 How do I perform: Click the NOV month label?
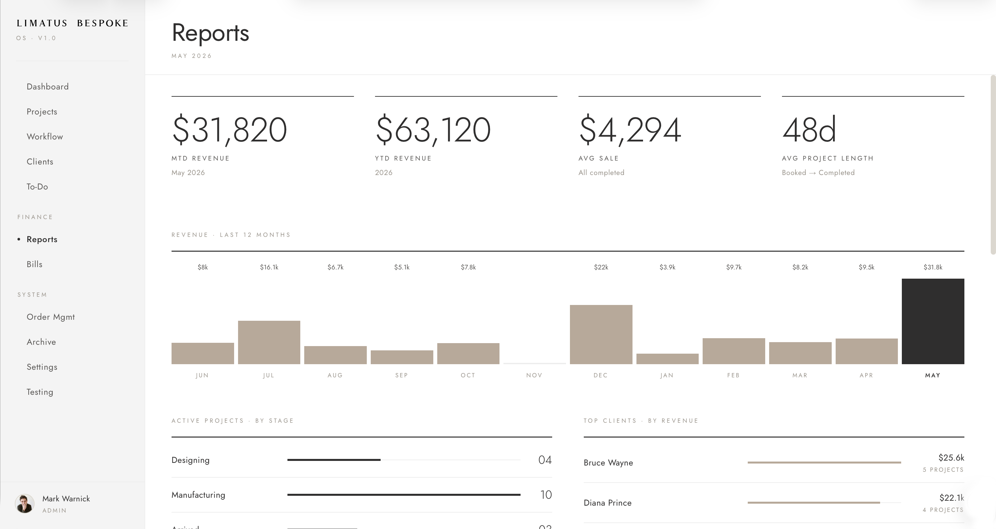(x=534, y=375)
